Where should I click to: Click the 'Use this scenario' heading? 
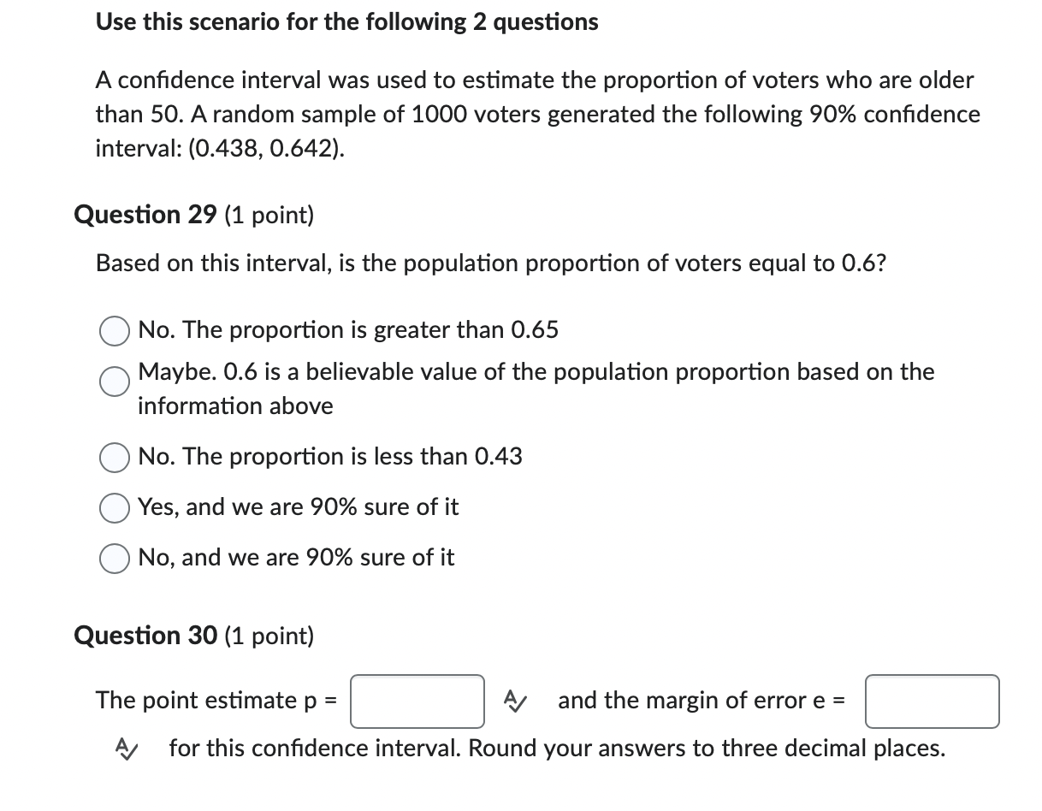click(346, 22)
